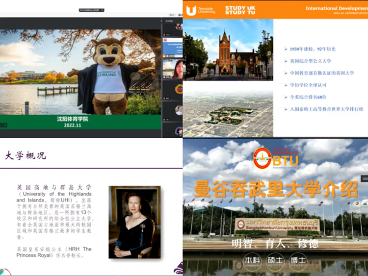Click the orange avatar in participant list
Screen dimensions: 368x276
point(179,89)
